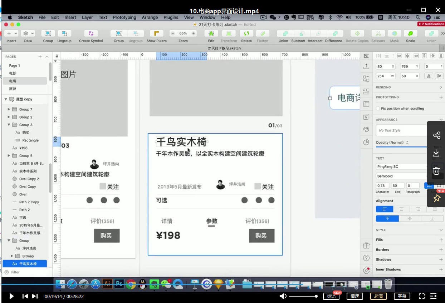Open the Plugins menu
The image size is (445, 303).
pos(171,17)
